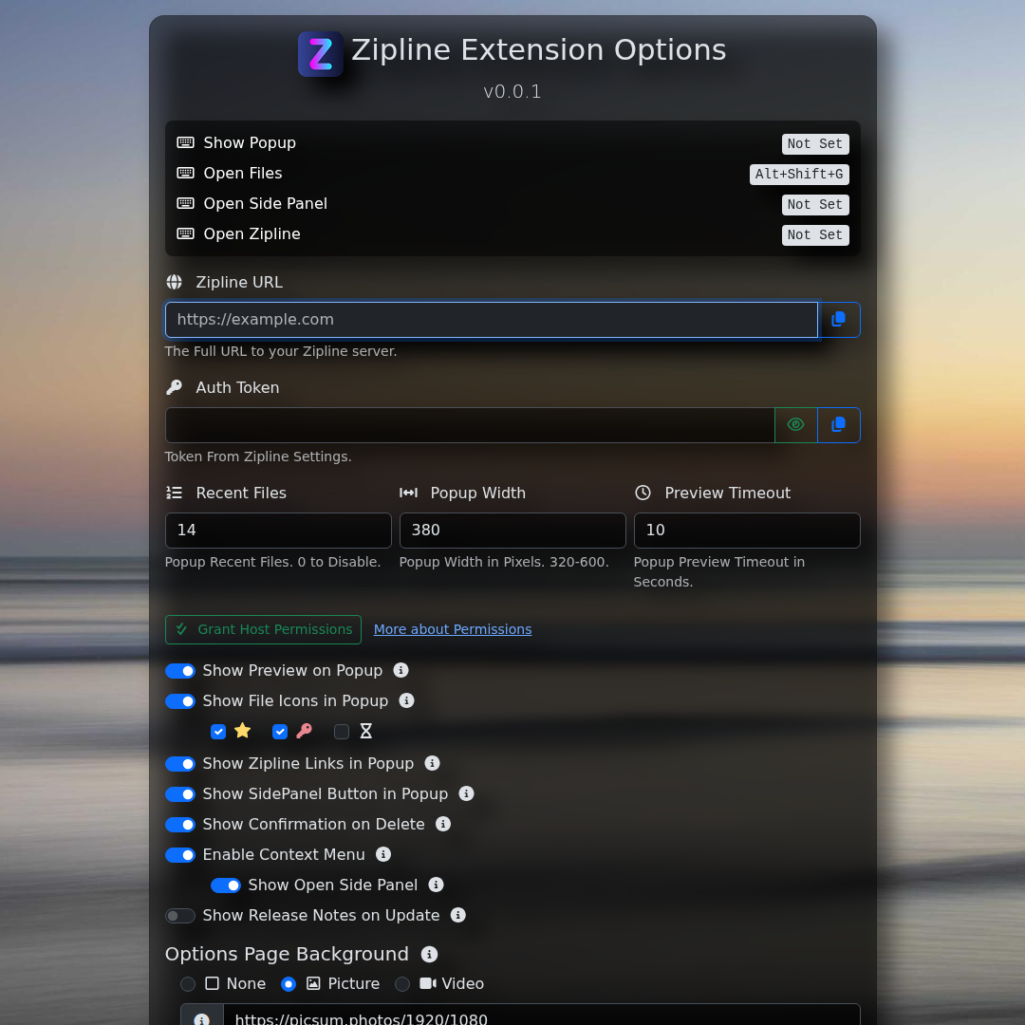The height and width of the screenshot is (1025, 1025).
Task: Click the info icon next to Options Page Background
Action: click(x=429, y=954)
